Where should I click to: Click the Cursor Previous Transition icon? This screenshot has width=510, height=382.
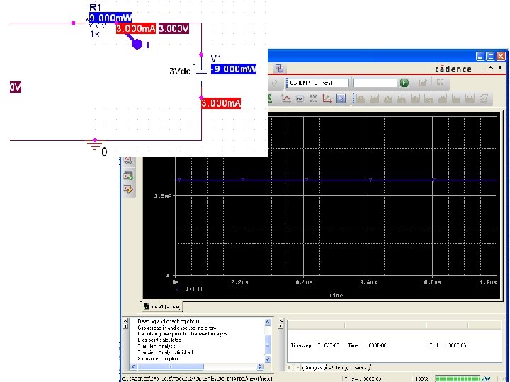tap(470, 99)
